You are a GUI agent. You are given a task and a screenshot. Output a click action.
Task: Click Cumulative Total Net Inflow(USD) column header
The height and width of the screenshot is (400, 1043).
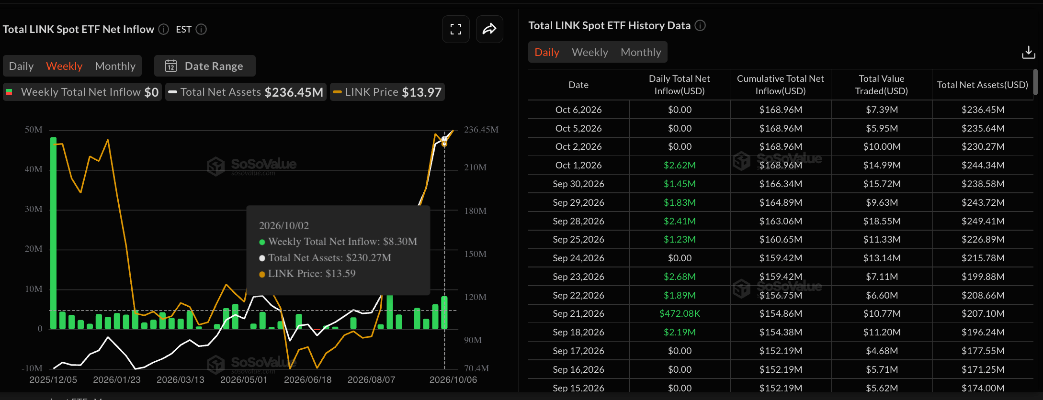tap(781, 85)
